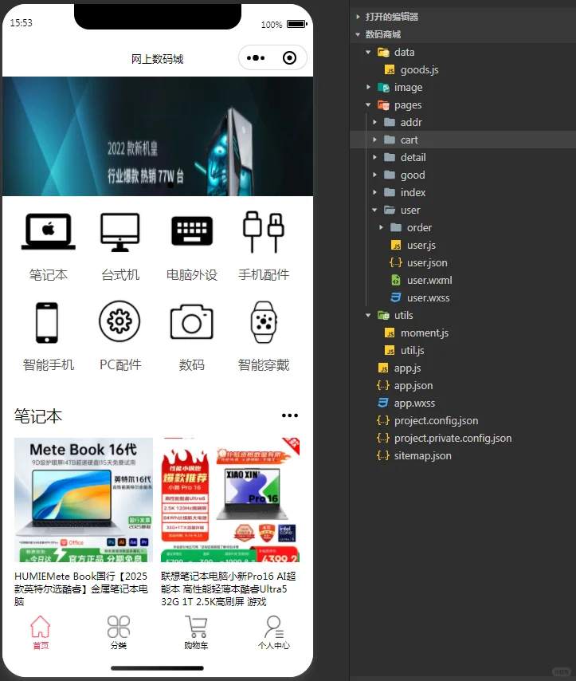This screenshot has height=681, width=576.
Task: Click the sitemap.json braces icon
Action: point(383,455)
